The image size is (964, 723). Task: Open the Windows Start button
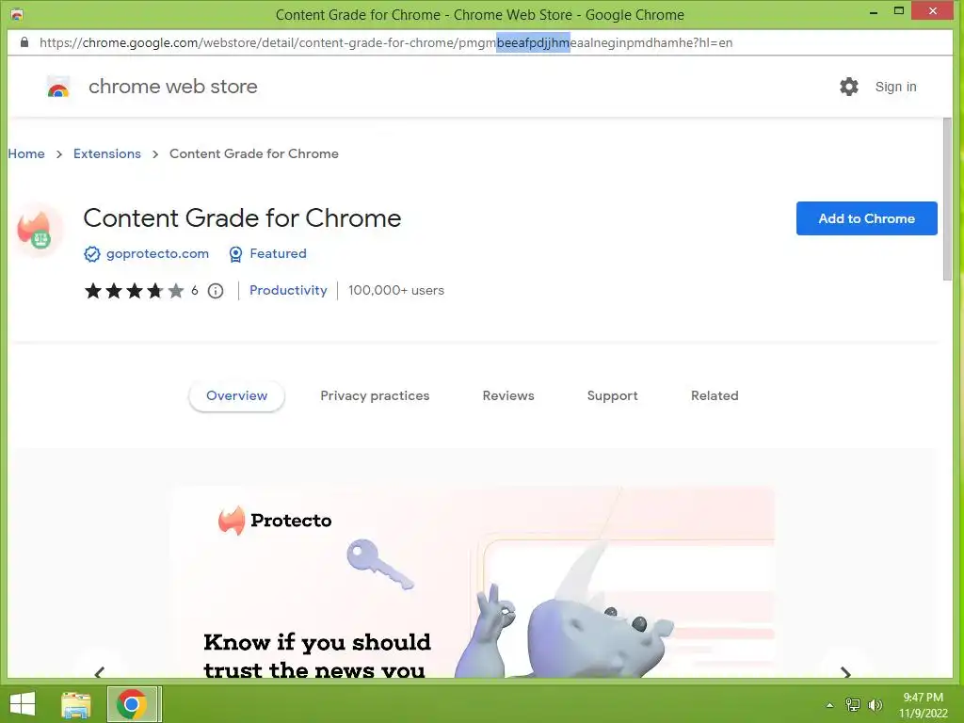click(x=23, y=704)
